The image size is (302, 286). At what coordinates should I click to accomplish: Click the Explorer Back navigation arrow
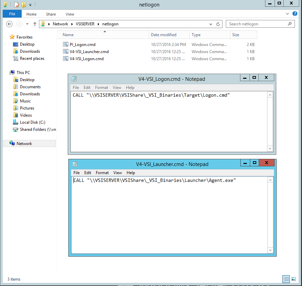(x=9, y=24)
